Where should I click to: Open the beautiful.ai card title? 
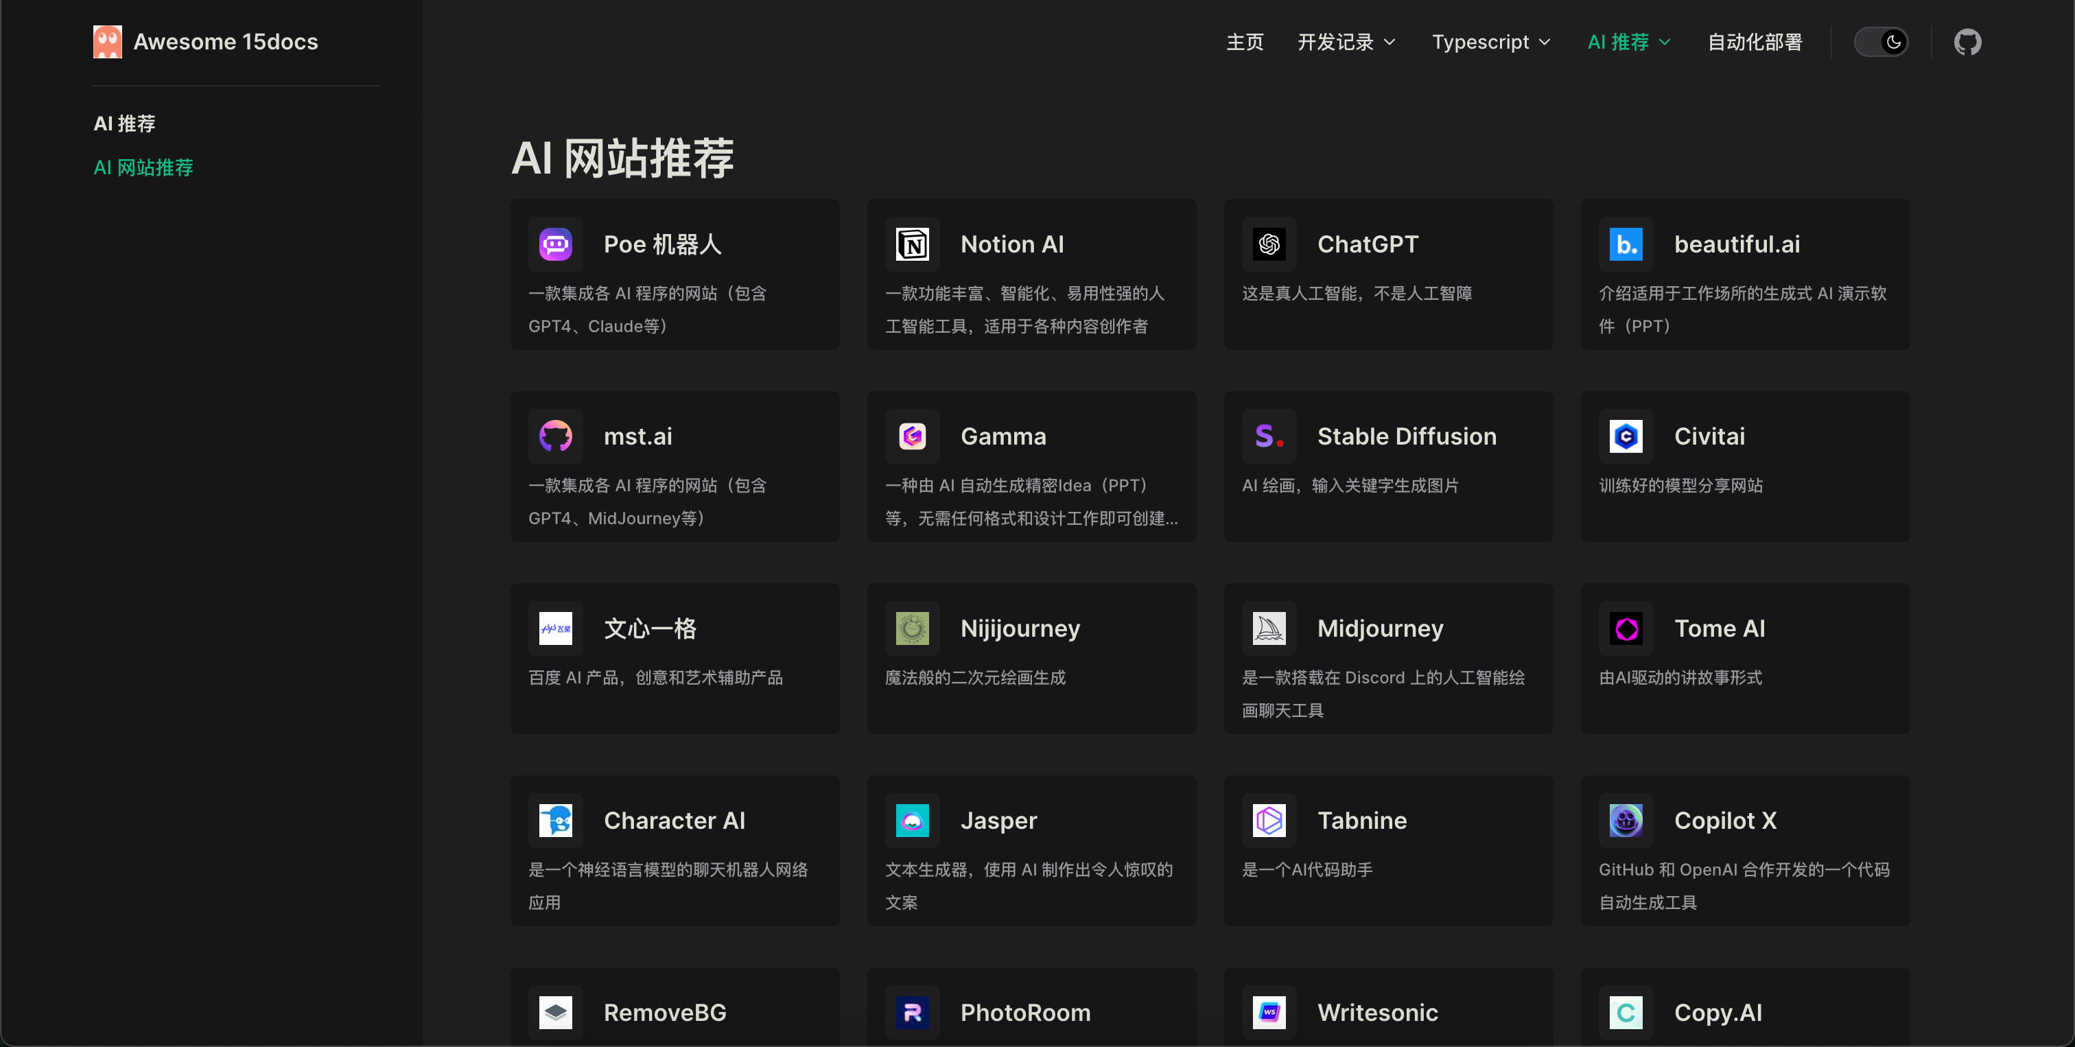pos(1737,244)
